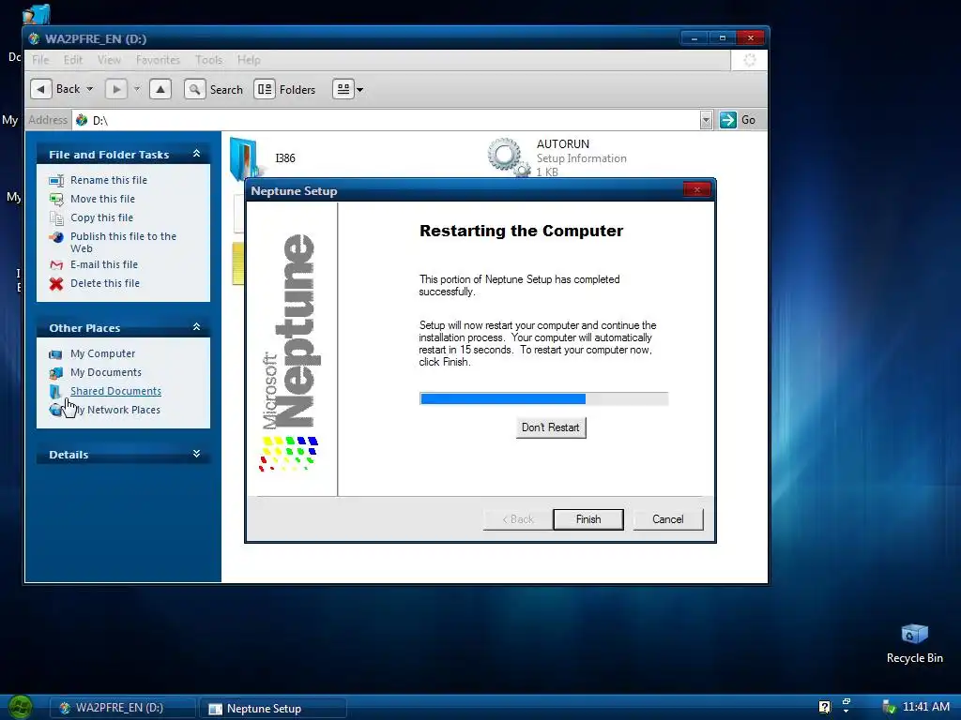Click the Finish button in Neptune Setup
961x720 pixels.
(x=588, y=519)
